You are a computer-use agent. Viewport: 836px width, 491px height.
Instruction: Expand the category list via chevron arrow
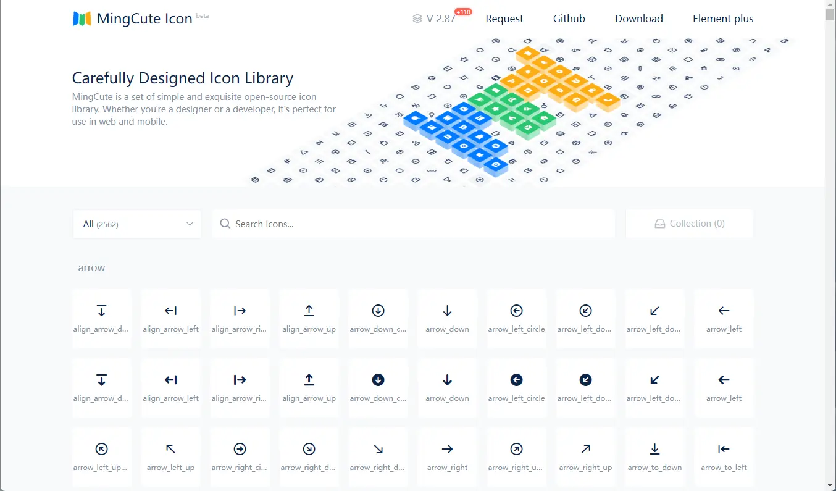point(190,224)
